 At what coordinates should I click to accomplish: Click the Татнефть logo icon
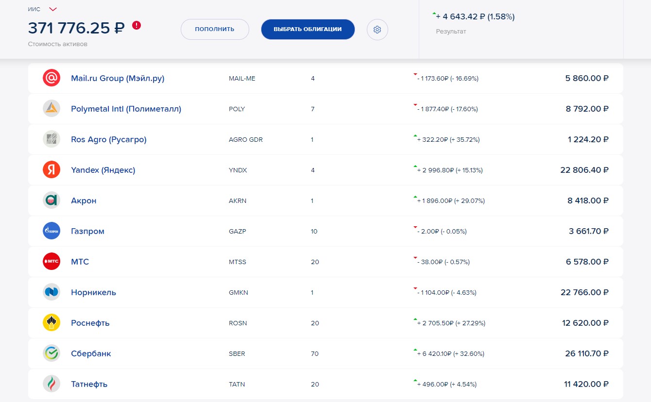coord(51,384)
